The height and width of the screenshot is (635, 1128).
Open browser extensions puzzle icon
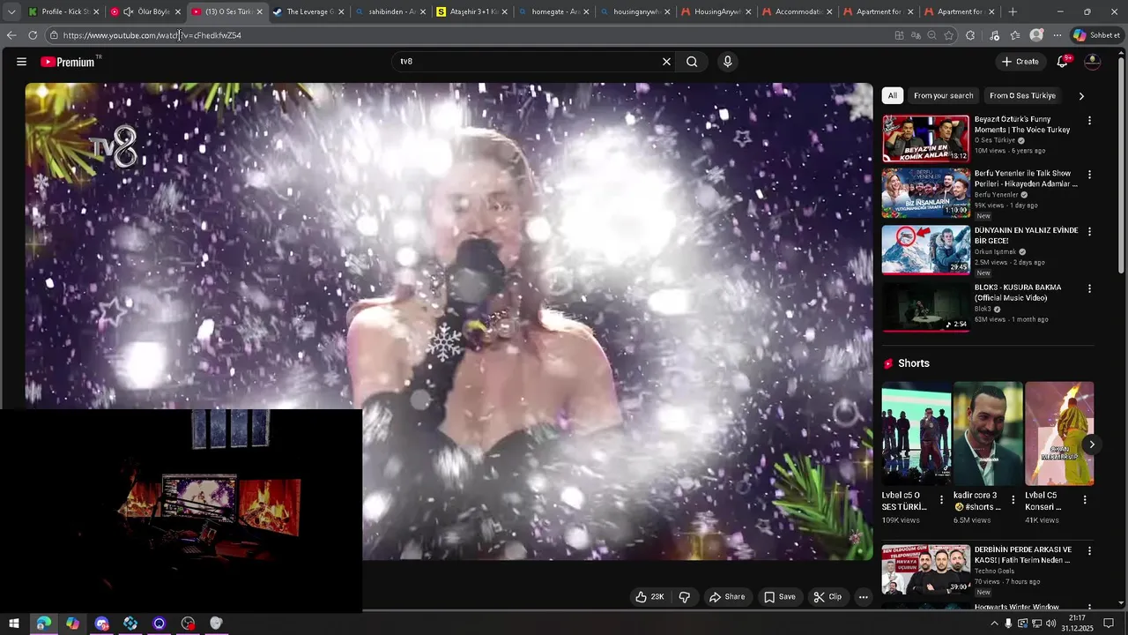coord(970,35)
